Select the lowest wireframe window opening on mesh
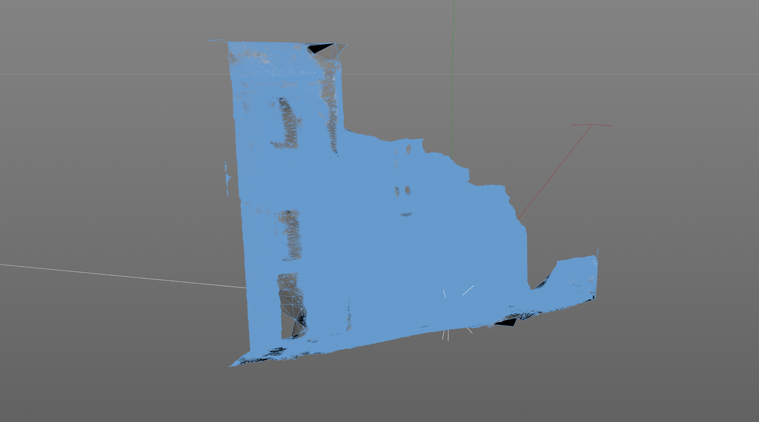This screenshot has width=759, height=422. point(292,306)
